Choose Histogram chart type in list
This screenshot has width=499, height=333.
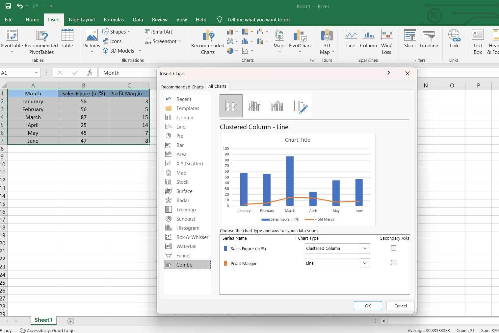(187, 228)
